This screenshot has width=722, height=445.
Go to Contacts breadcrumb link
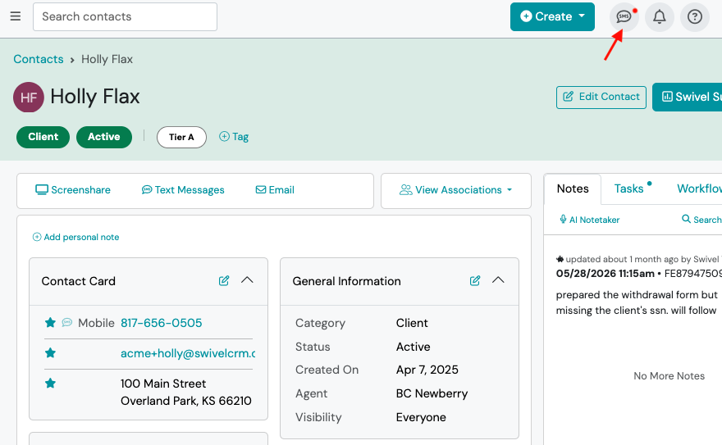click(39, 59)
